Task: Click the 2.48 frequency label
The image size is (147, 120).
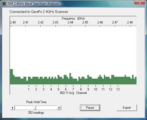Action: [130, 22]
